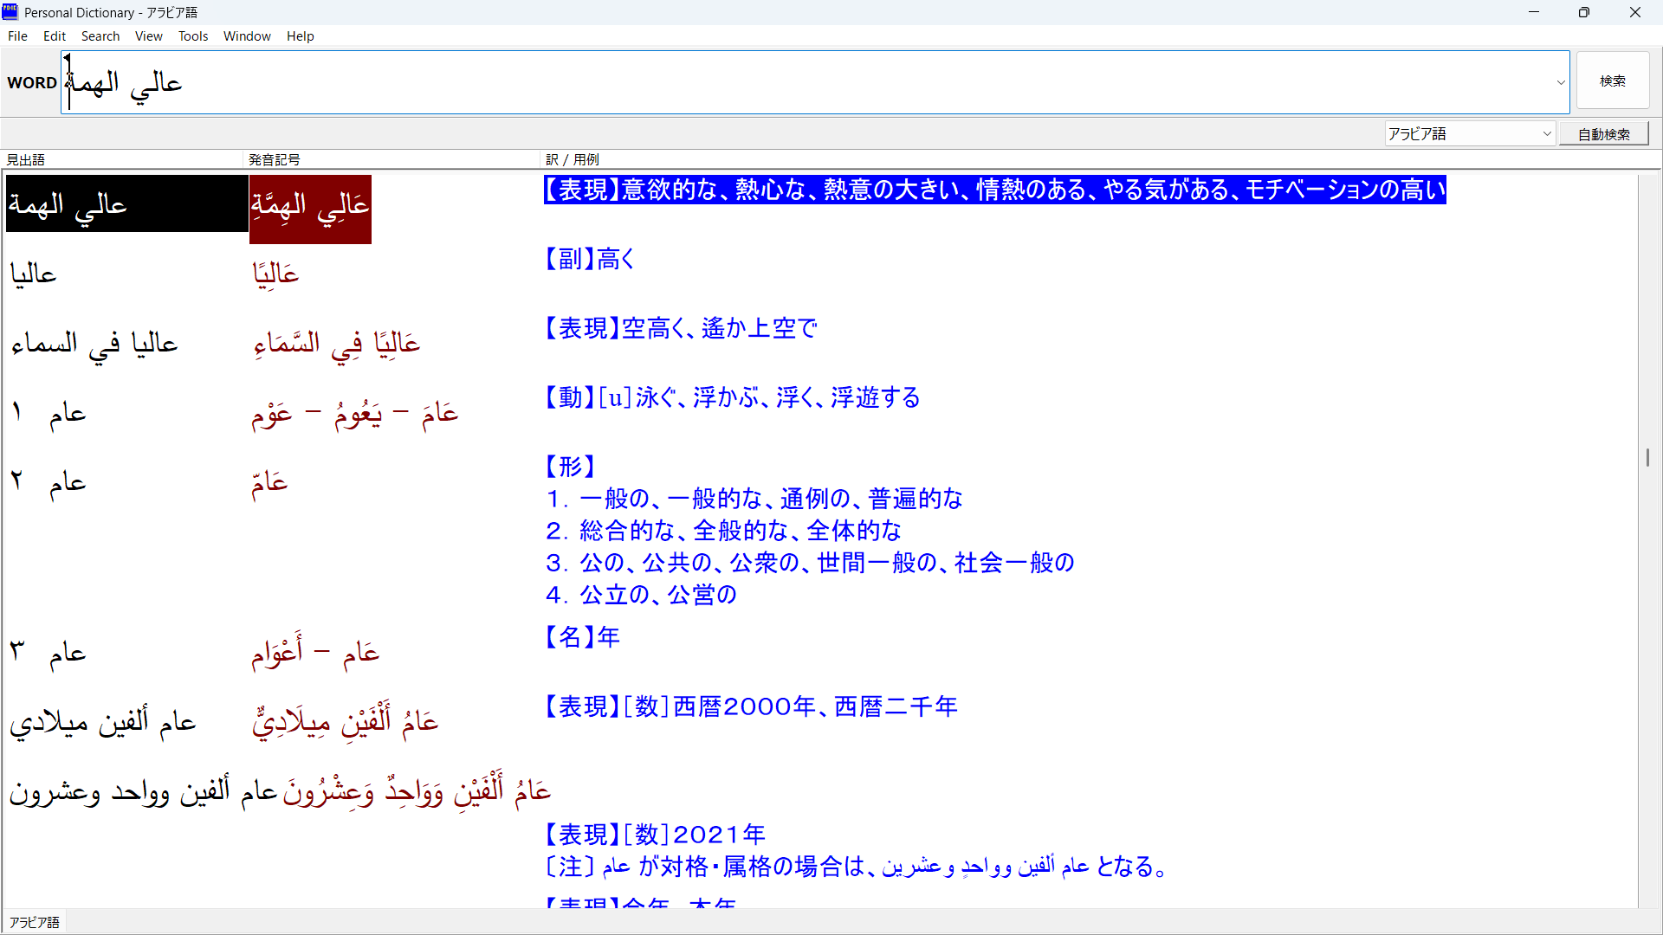Click the 検索 search button
This screenshot has height=935, width=1663.
click(1612, 81)
